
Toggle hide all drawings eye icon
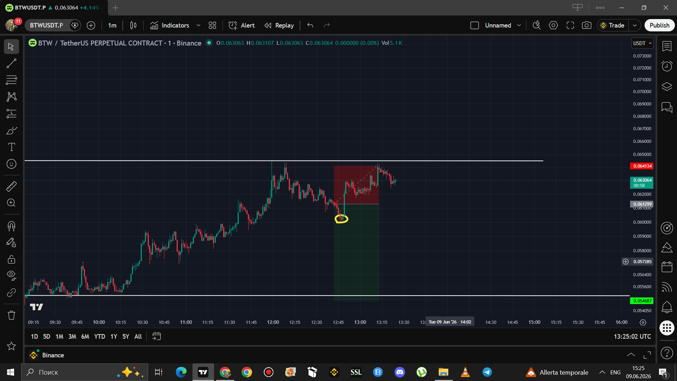[11, 276]
